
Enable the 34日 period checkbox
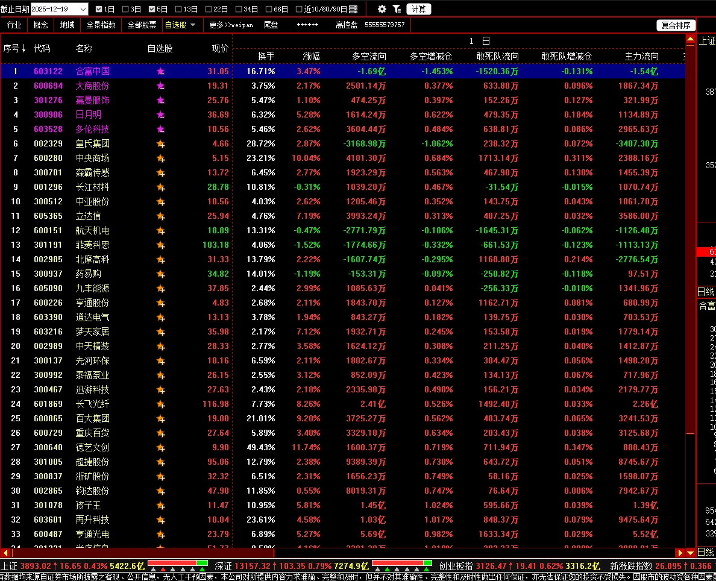(239, 9)
